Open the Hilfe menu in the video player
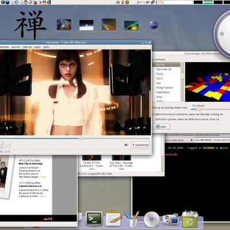Viewport: 230px width, 230px height. click(46, 47)
